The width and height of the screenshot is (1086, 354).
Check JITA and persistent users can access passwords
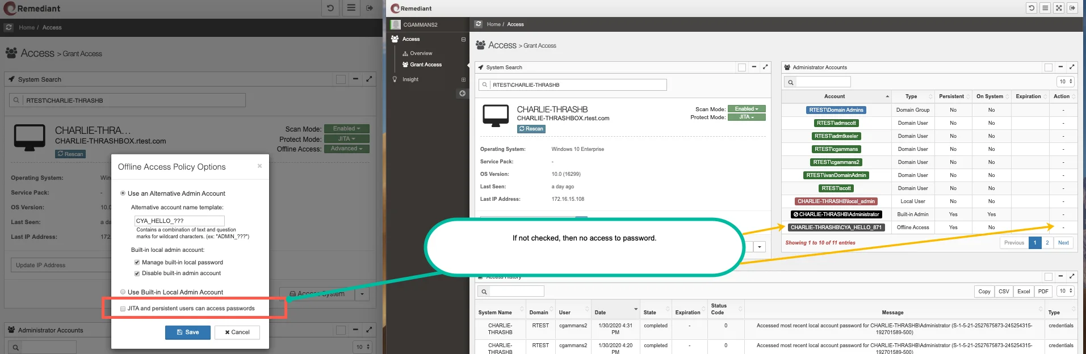click(x=123, y=309)
